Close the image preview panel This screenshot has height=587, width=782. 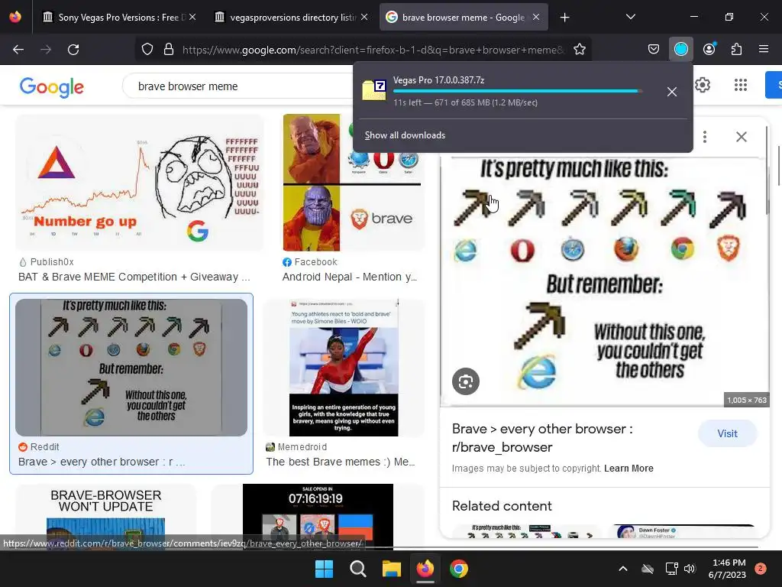[x=741, y=137]
